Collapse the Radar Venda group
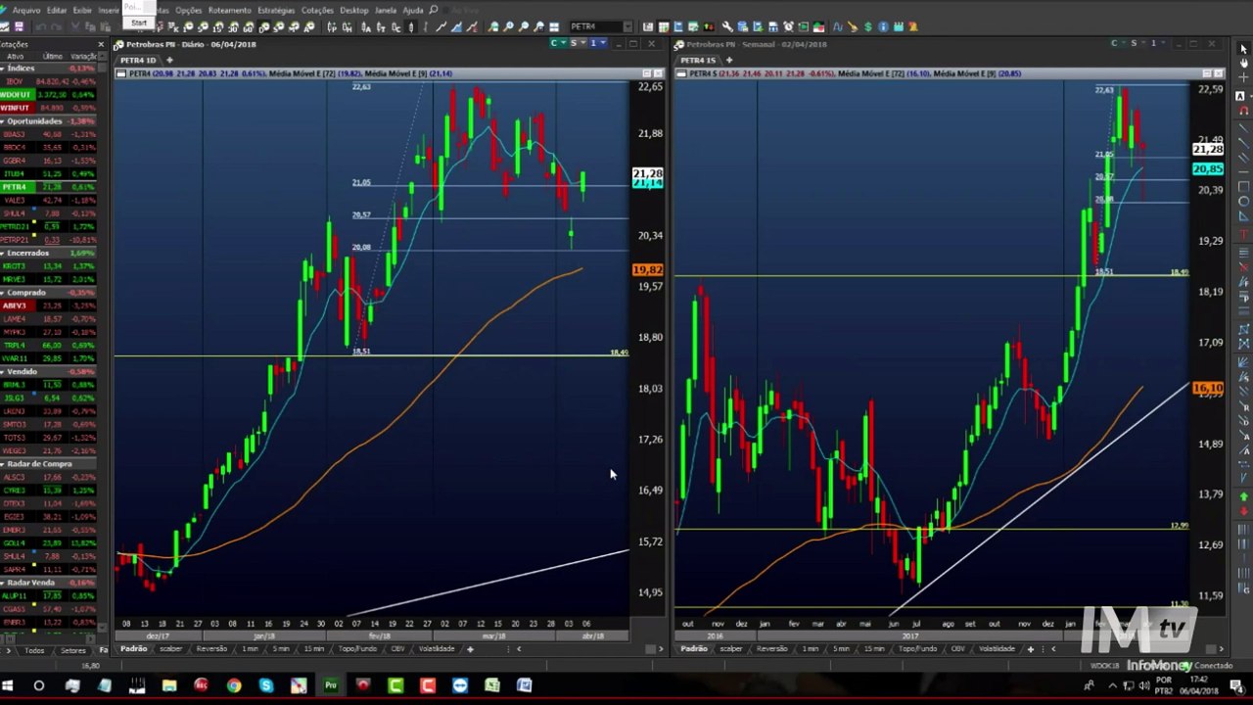Image resolution: width=1253 pixels, height=705 pixels. (4, 583)
